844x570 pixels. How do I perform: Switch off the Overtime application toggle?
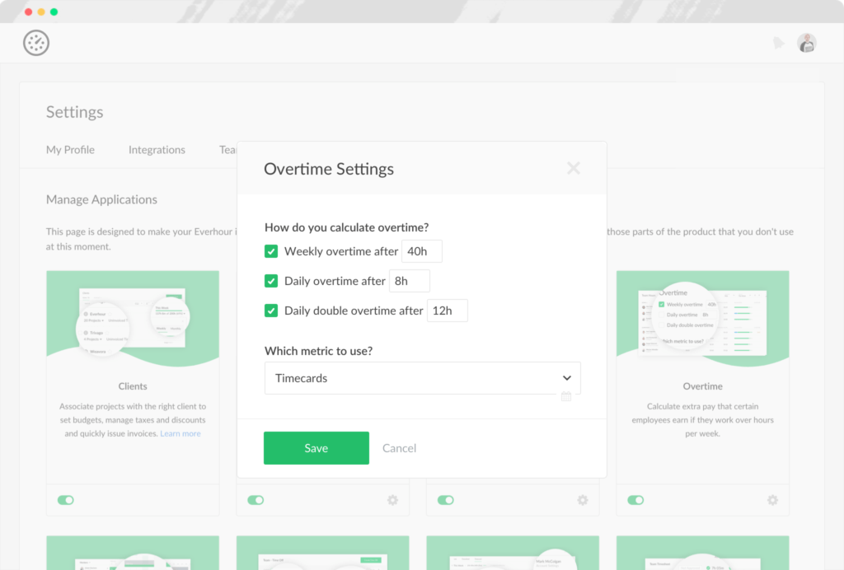pos(635,500)
